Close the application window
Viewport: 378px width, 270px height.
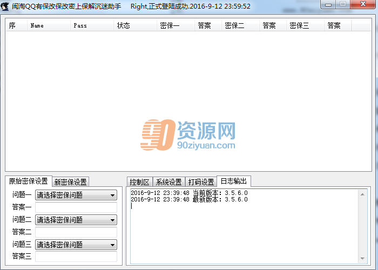coord(363,4)
